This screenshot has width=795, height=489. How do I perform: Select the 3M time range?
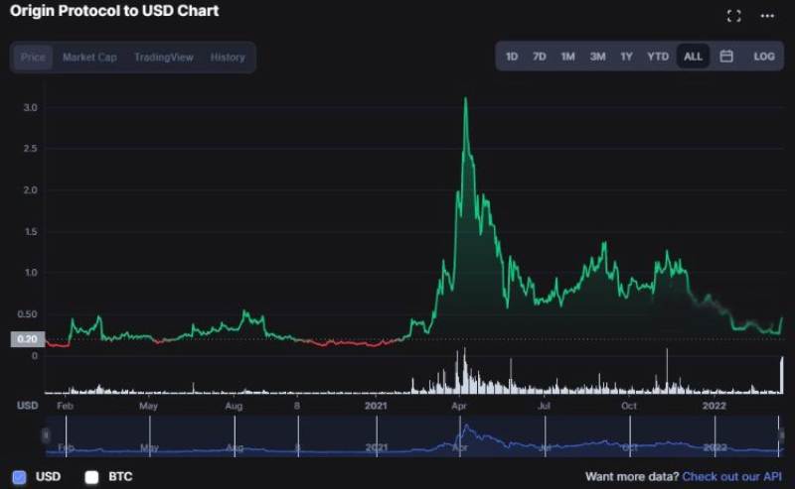[x=597, y=57]
